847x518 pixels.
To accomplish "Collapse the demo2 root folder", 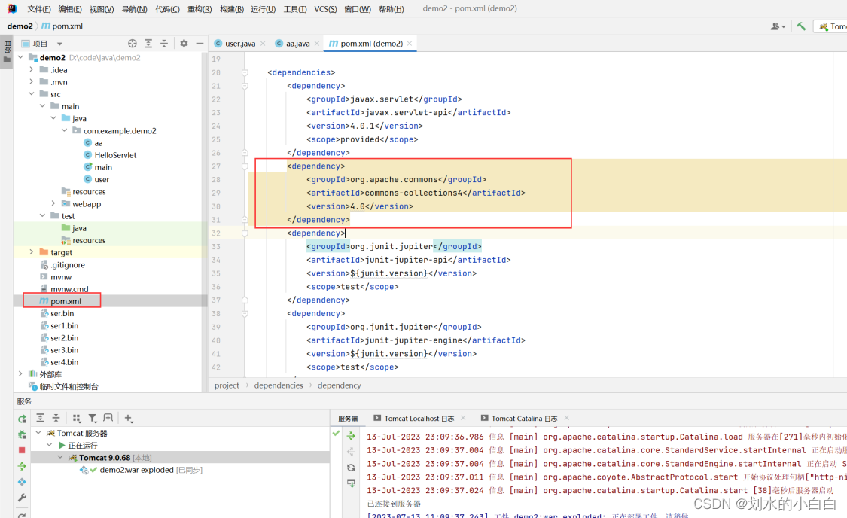I will point(20,57).
